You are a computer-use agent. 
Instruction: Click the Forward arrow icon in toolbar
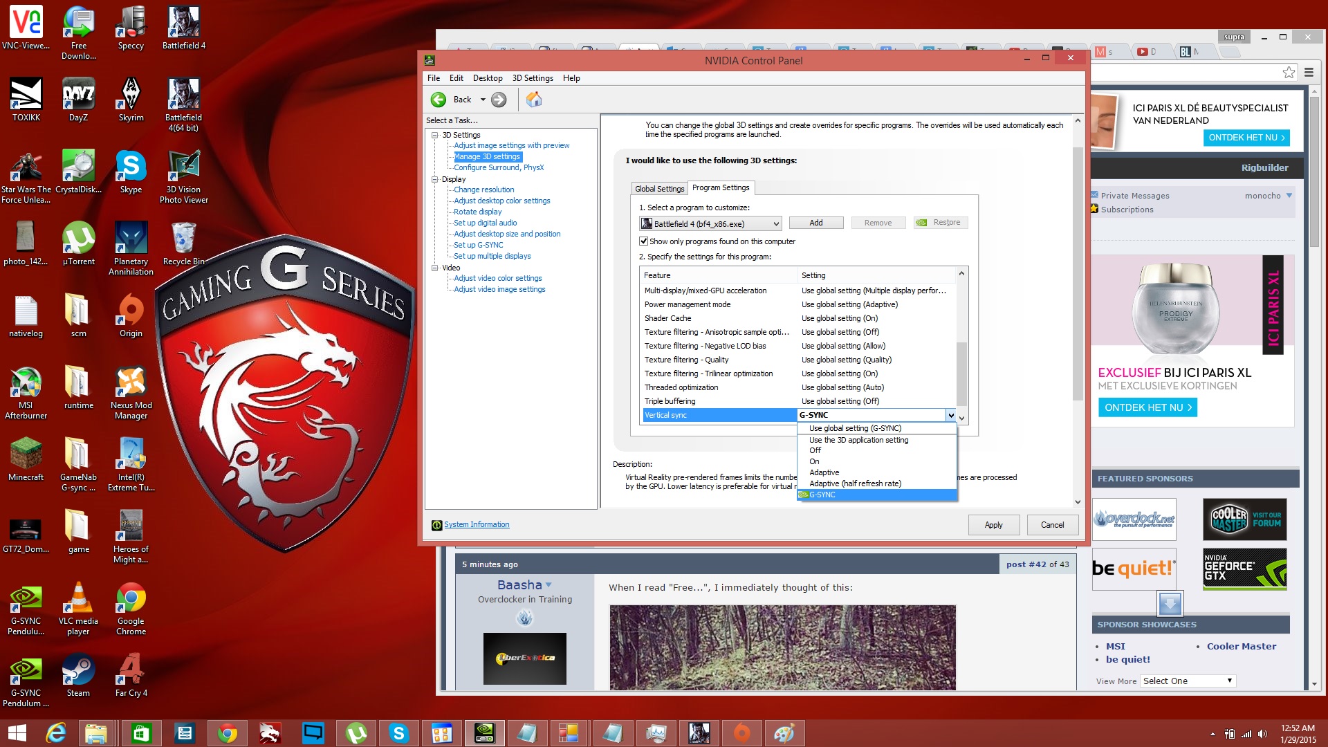[x=499, y=100]
